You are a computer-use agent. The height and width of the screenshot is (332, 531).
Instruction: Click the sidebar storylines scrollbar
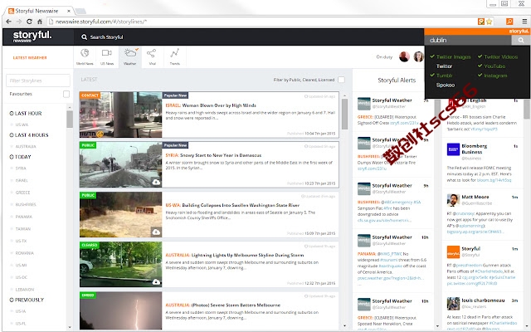point(70,120)
